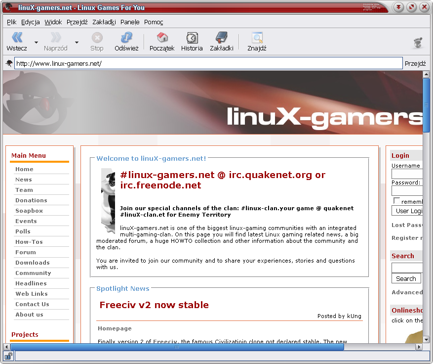Click the penguin image in welcome box
This screenshot has height=364, width=433.
[x=108, y=201]
